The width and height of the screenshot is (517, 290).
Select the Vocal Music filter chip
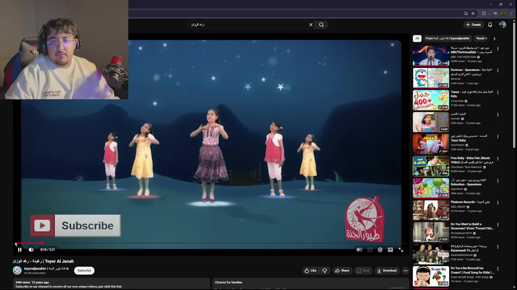481,38
